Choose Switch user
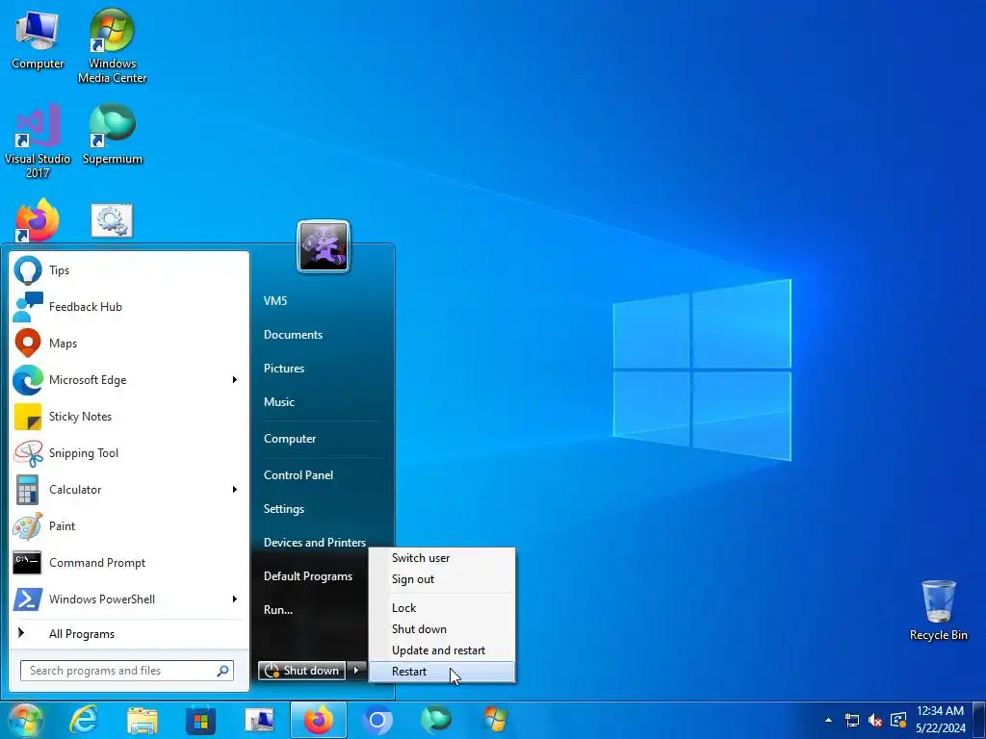This screenshot has width=986, height=739. click(x=441, y=557)
